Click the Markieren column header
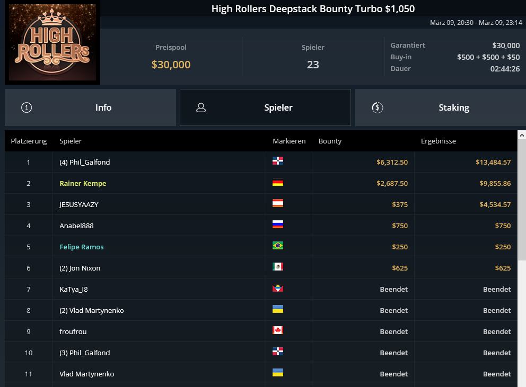Viewport: 526px width, 387px height. 289,141
